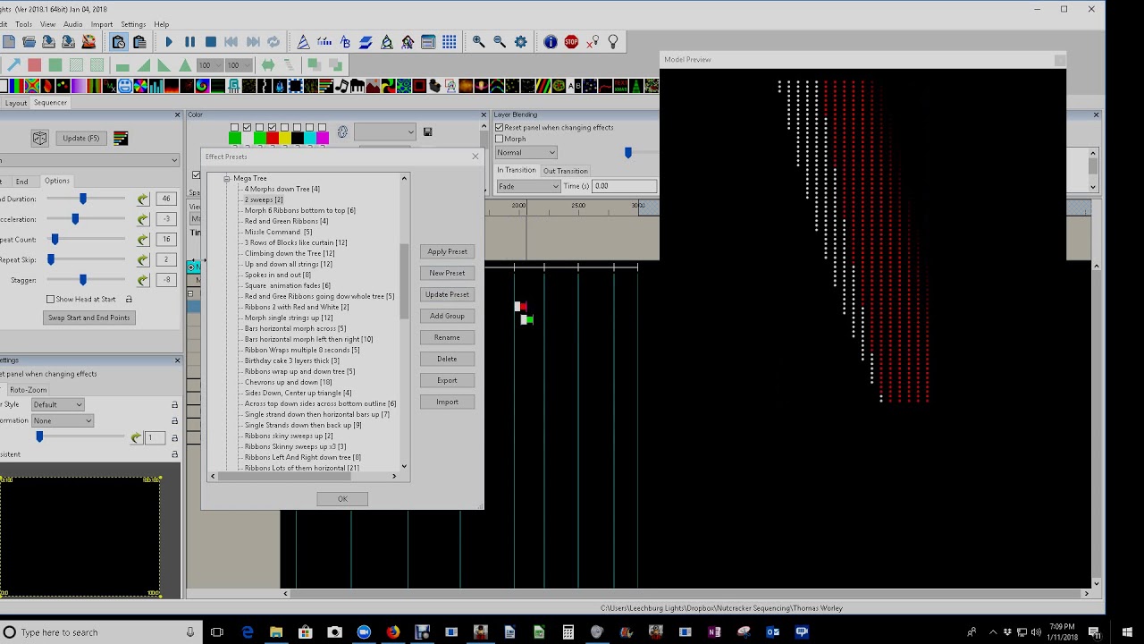Click the New Preset button

coord(447,273)
